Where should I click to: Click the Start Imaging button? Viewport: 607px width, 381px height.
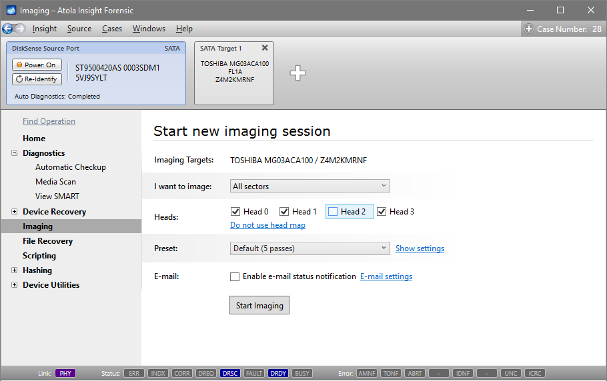tap(259, 305)
